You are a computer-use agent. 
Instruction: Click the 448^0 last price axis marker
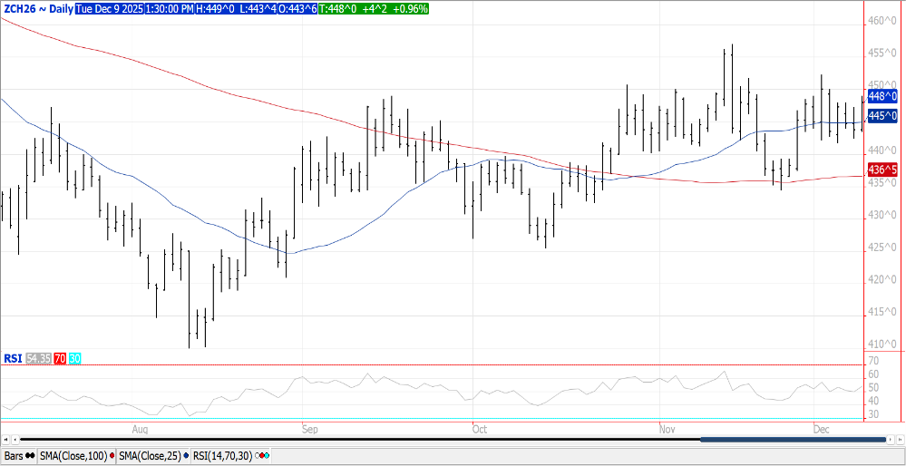coord(882,96)
